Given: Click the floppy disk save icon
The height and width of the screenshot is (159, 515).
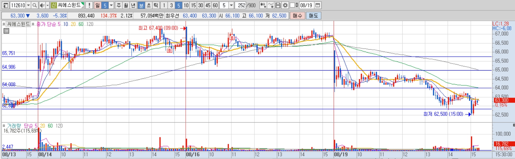Looking at the screenshot, I should click(278, 5).
